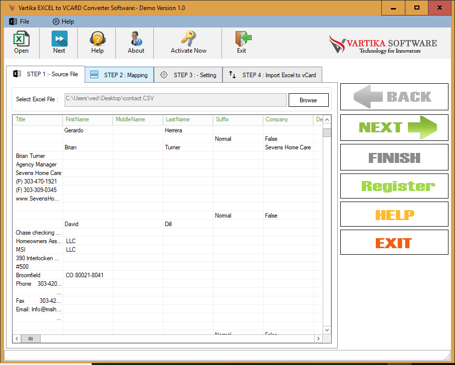
Task: Sort by the Company column header
Action: (x=289, y=120)
